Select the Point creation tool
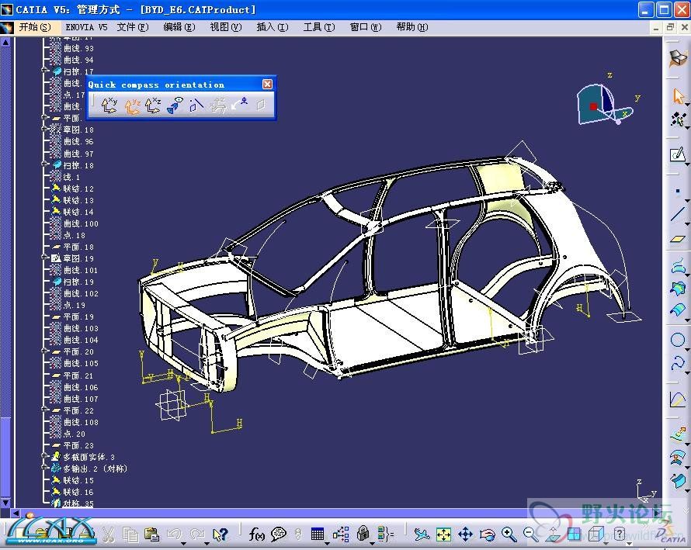Screen dimensions: 691x550 click(x=678, y=191)
